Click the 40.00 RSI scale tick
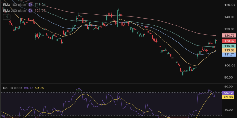This screenshot has width=237, height=118. [x=228, y=110]
